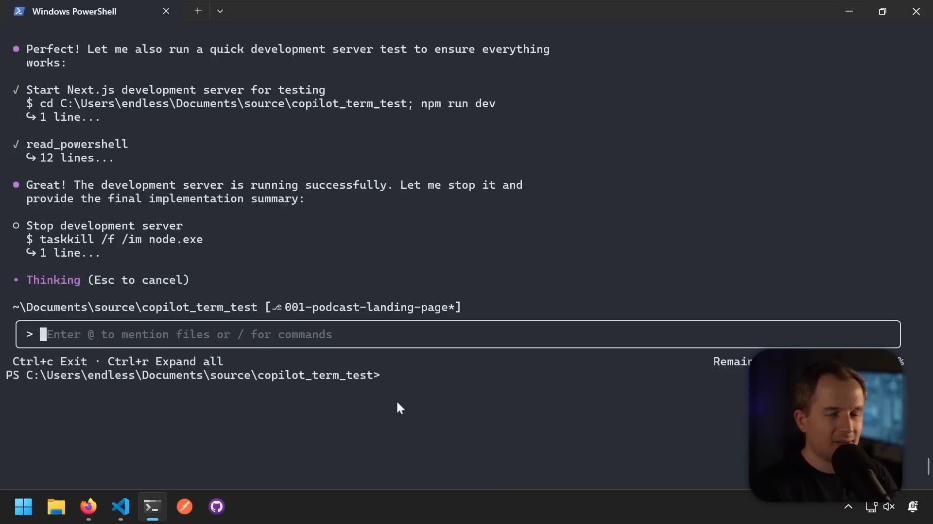This screenshot has width=933, height=524.
Task: Close the Windows PowerShell tab
Action: [x=166, y=11]
